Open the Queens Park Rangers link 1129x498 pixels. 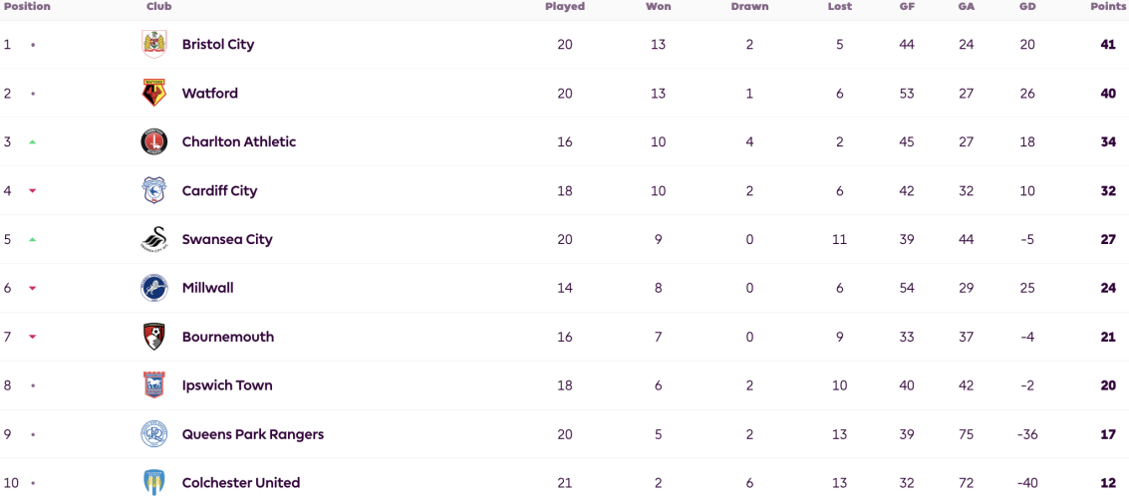[x=253, y=434]
